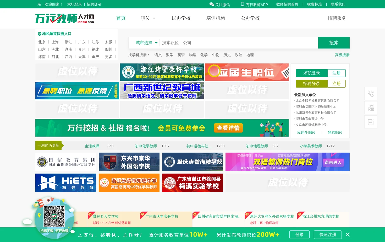Open 深圳市育华高级中学 listing
This screenshot has width=385, height=242.
coord(310,119)
